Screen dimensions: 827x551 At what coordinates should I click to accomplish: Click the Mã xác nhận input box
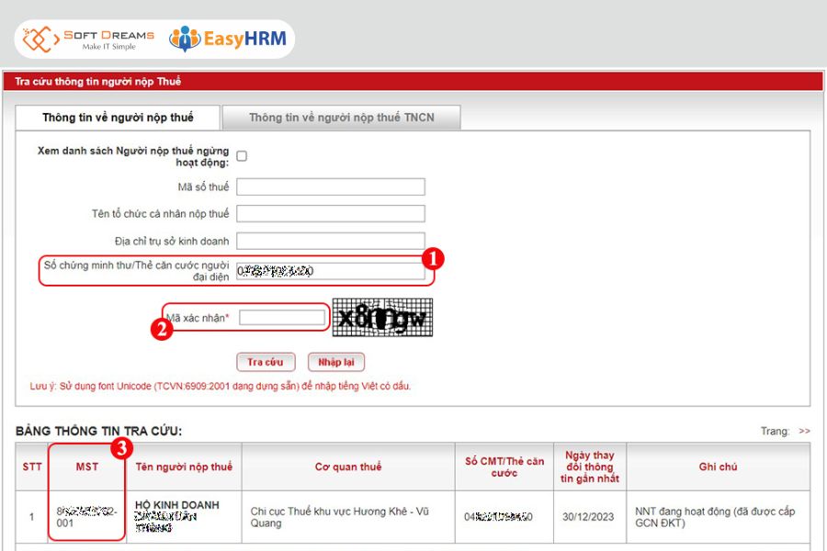(282, 318)
